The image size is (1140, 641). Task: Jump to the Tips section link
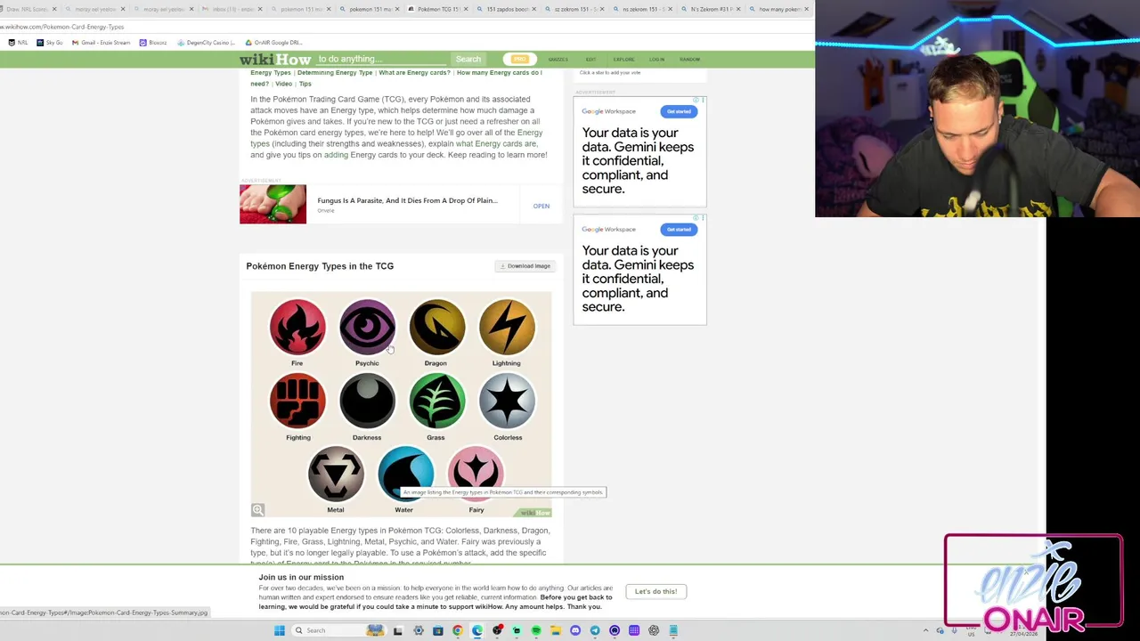click(x=305, y=84)
